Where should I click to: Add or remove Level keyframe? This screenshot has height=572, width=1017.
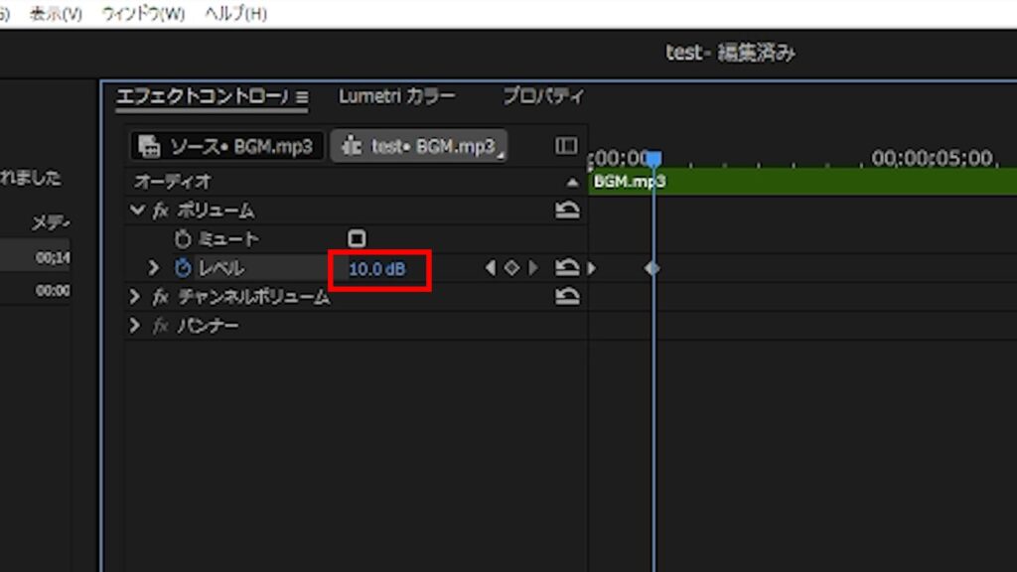[511, 267]
